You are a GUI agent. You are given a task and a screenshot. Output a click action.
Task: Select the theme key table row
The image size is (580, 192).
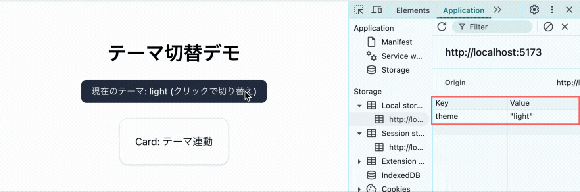pyautogui.click(x=468, y=116)
